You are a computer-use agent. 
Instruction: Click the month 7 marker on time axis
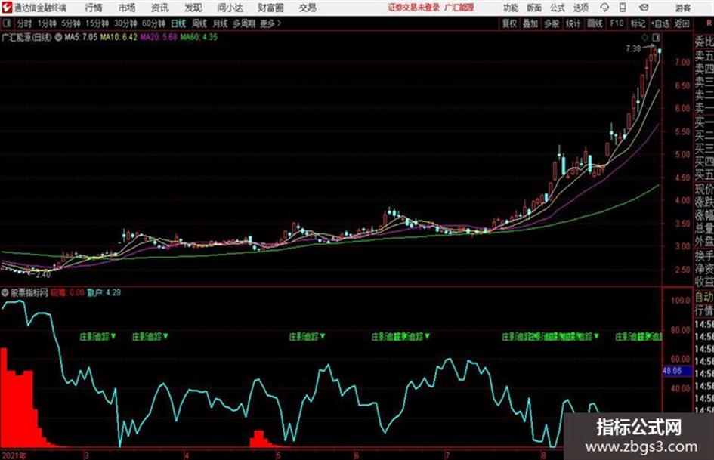click(447, 455)
